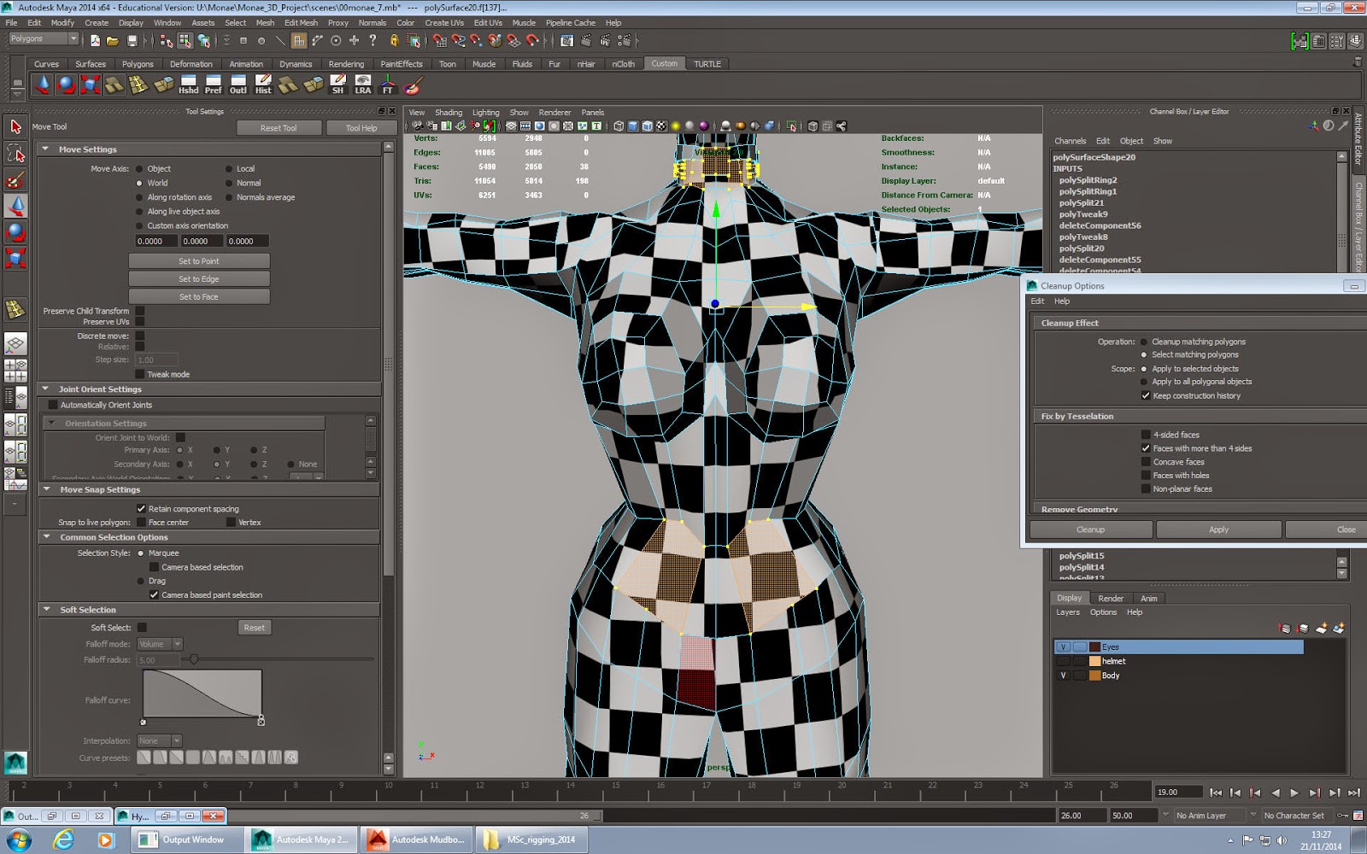Toggle Retain component spacing checkbox

click(x=141, y=509)
